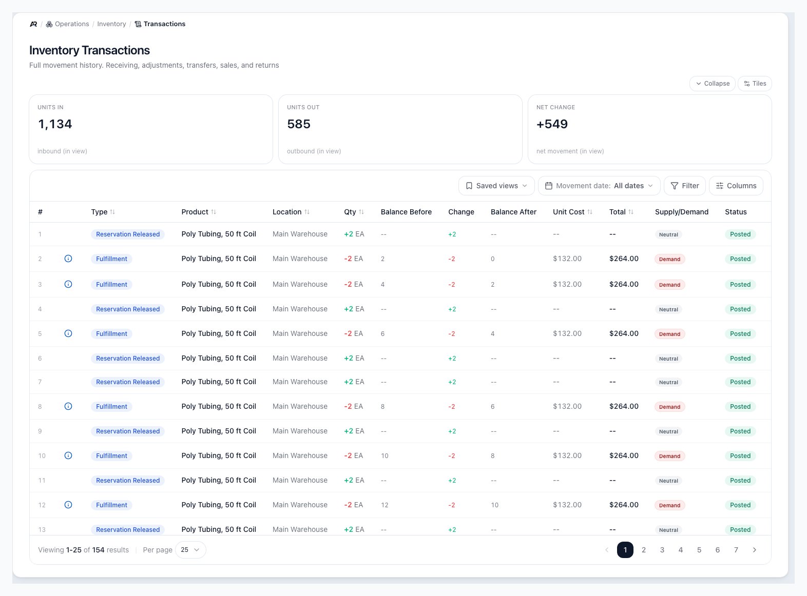Click Poly Tubing product in row 6
Screen dimensions: 807x596
[x=219, y=358]
